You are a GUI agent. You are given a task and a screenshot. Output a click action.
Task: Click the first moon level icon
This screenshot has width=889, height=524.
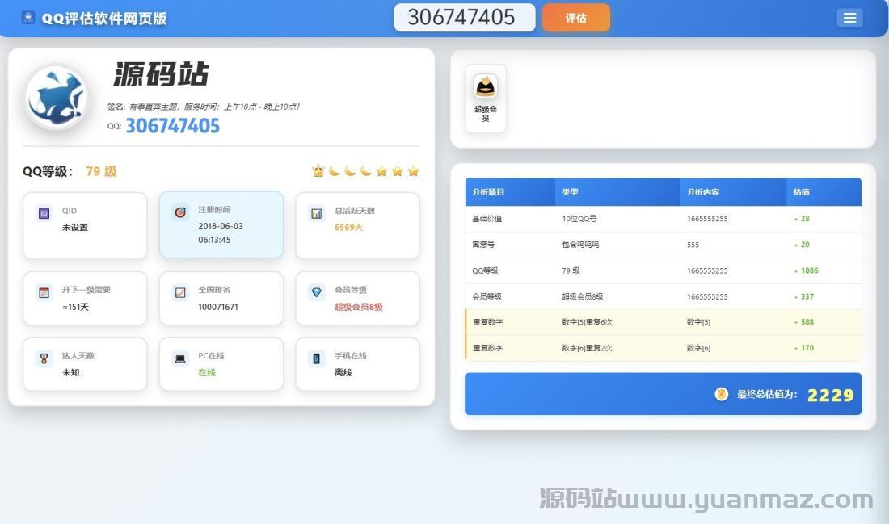(334, 170)
